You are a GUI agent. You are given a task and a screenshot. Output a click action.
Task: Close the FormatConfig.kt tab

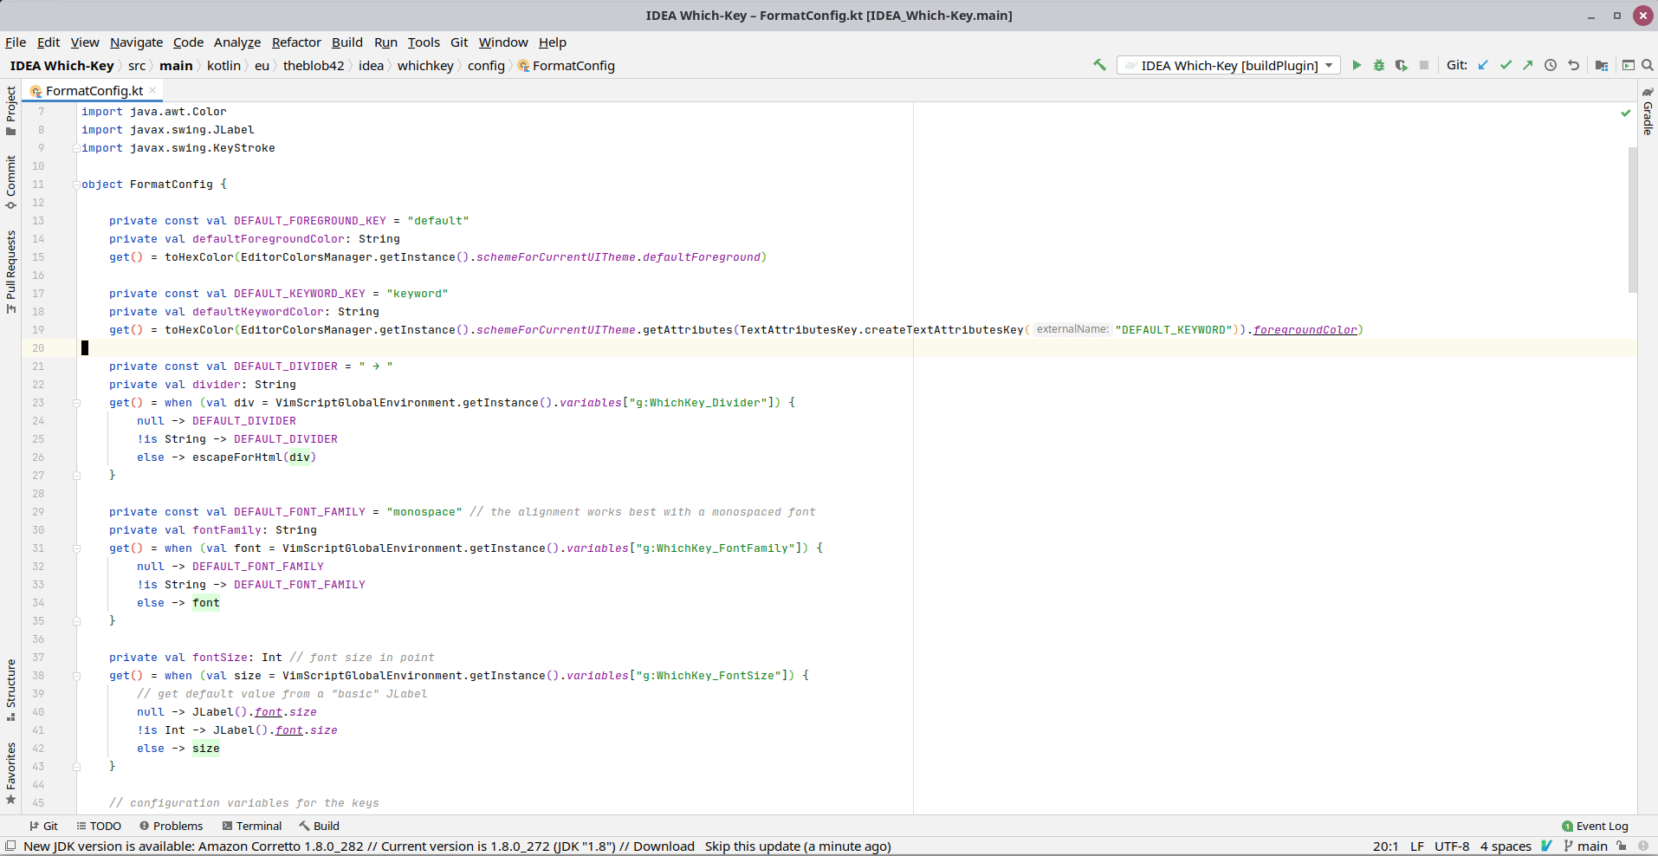[x=152, y=90]
